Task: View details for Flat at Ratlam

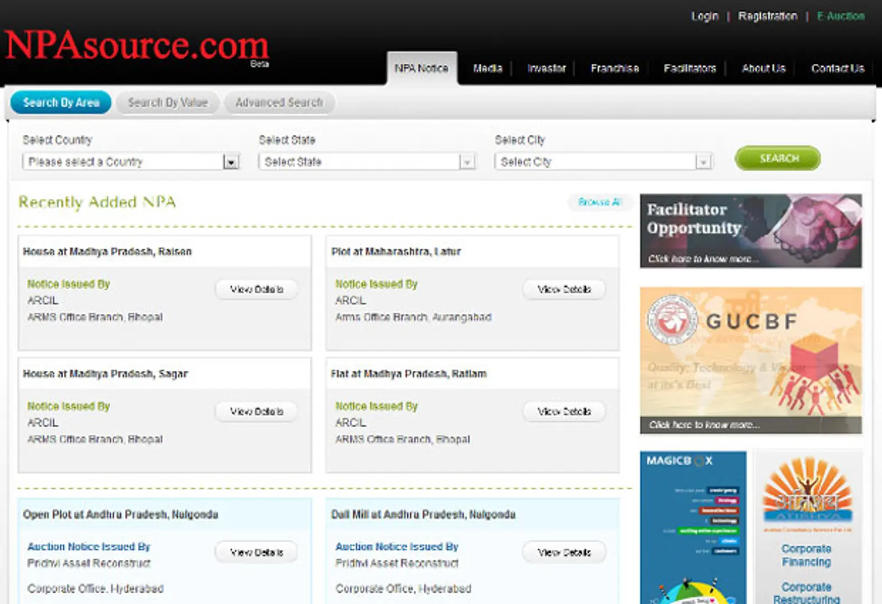Action: click(564, 411)
